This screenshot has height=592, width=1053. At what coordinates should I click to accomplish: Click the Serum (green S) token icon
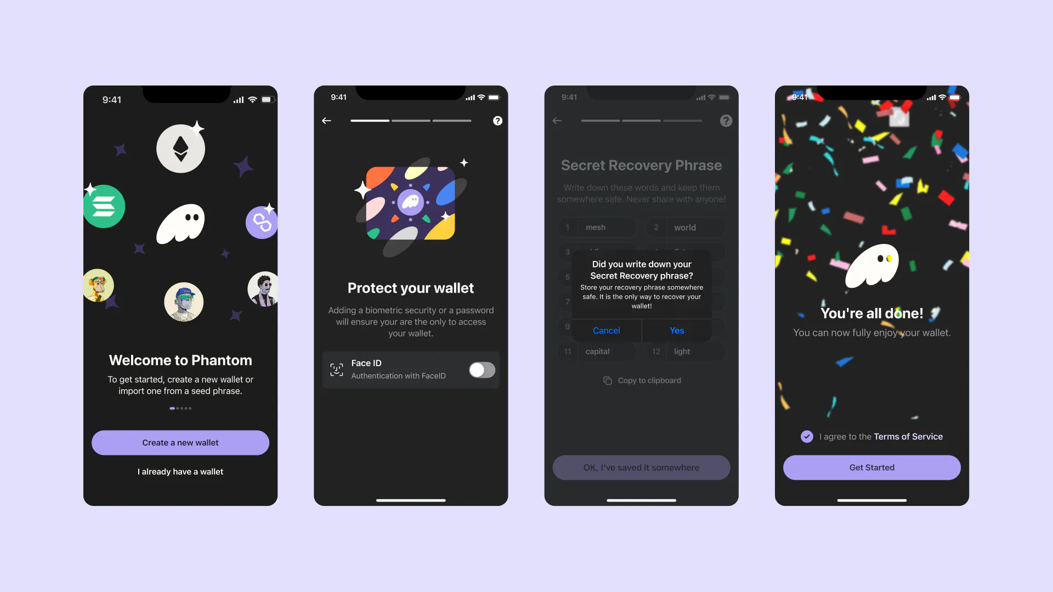tap(105, 207)
